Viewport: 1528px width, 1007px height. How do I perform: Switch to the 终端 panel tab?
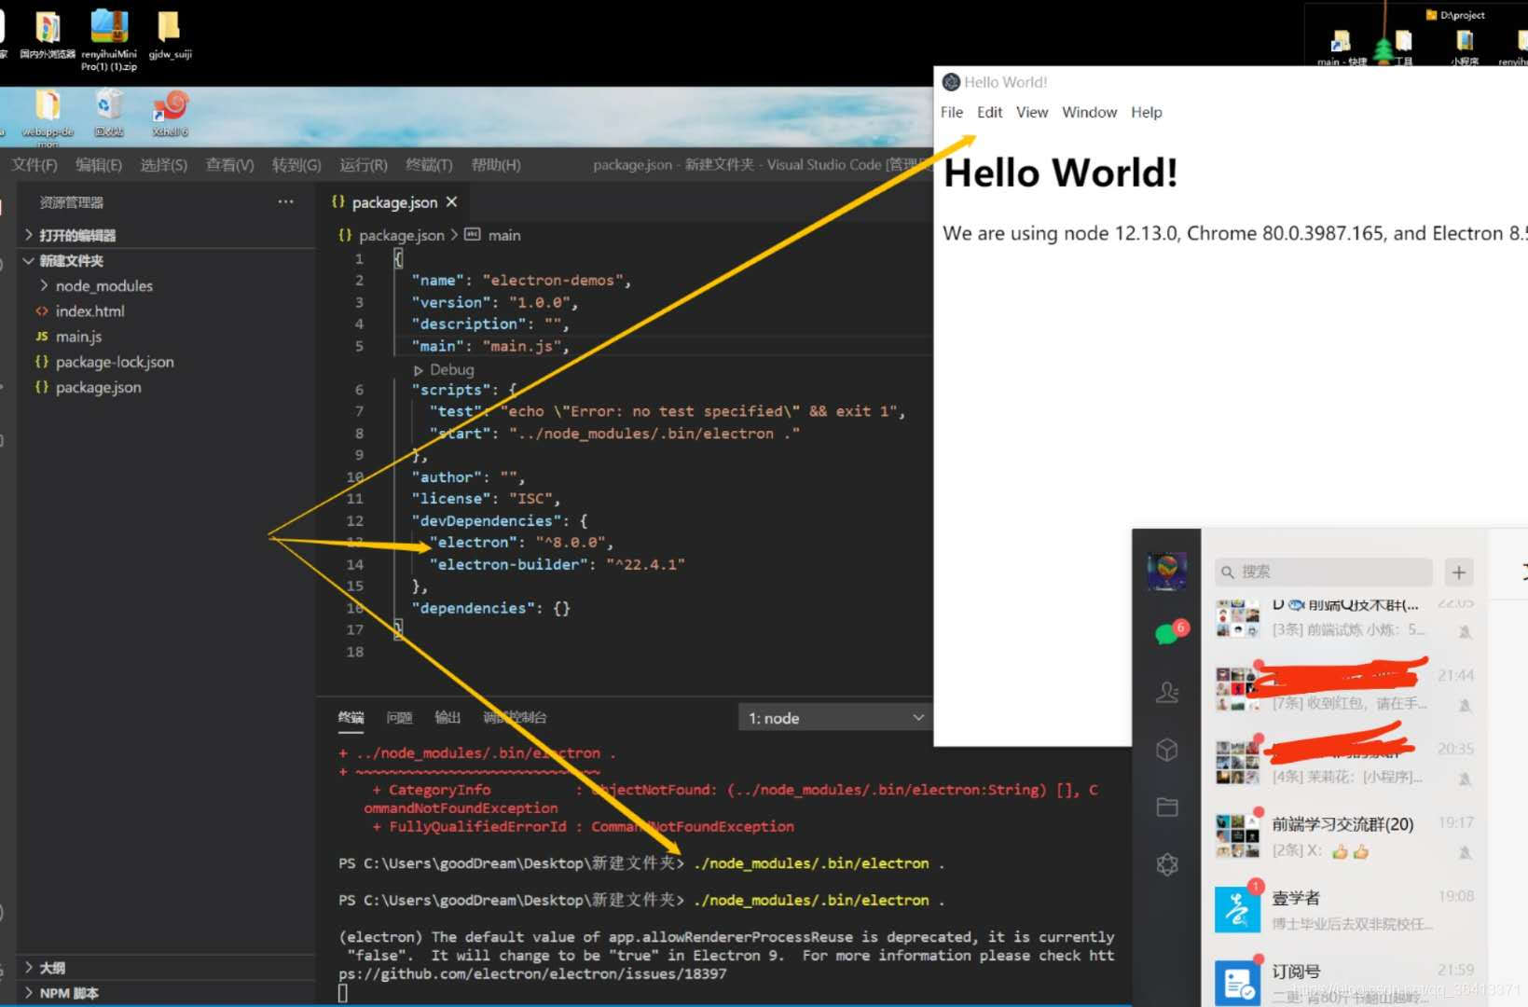[x=351, y=717]
